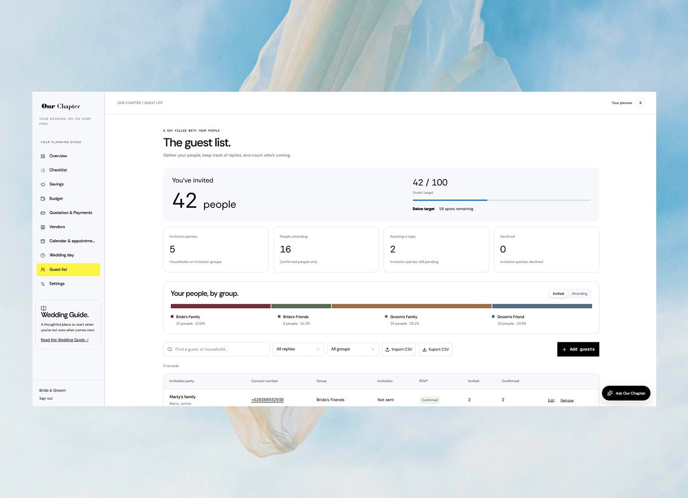The image size is (688, 498).
Task: Click the Wedding day clock icon
Action: point(43,255)
